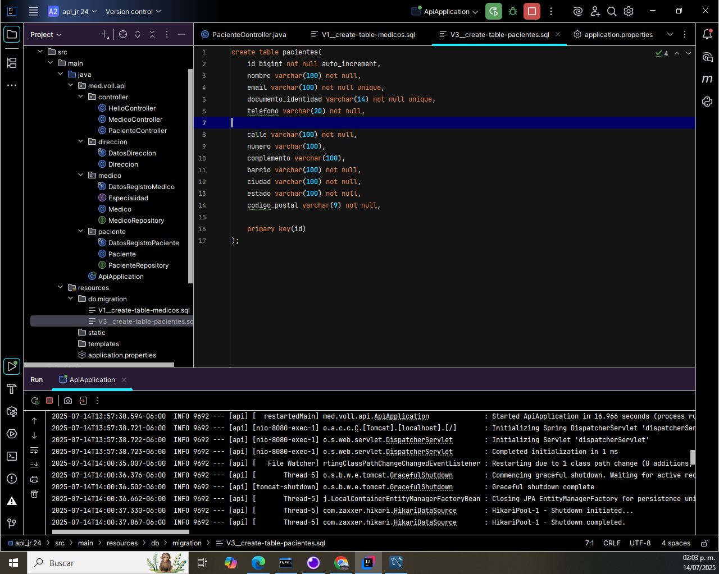Open the main hamburger menu
719x574 pixels.
(x=34, y=11)
